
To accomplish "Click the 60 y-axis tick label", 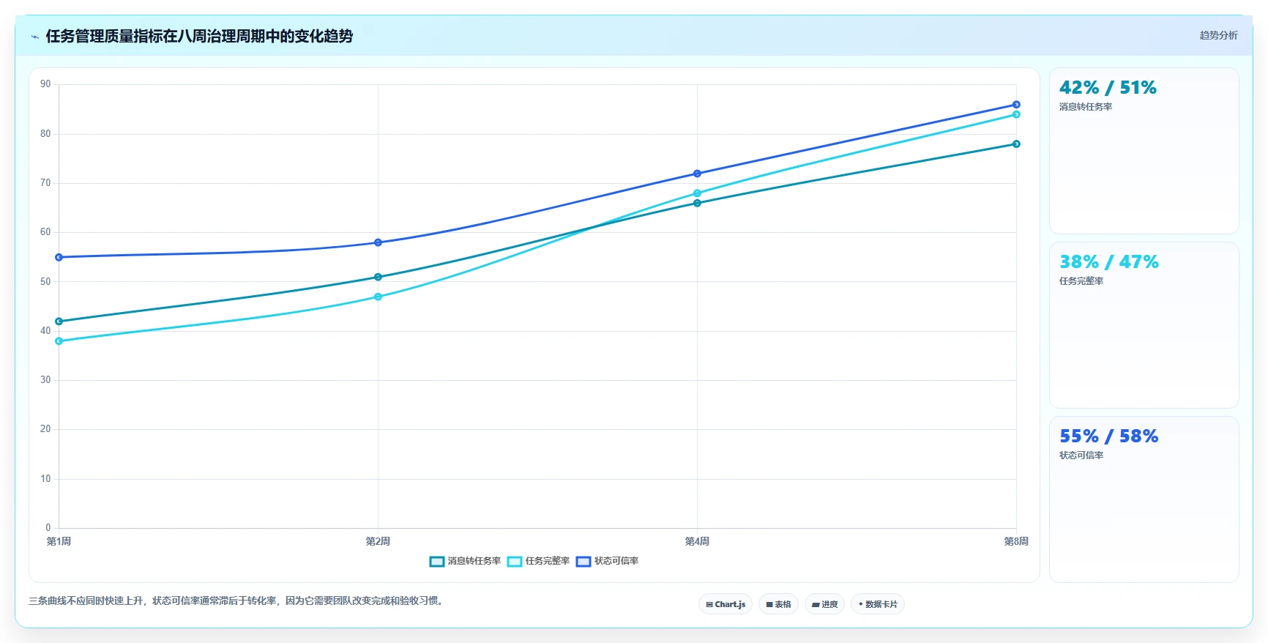I will pos(45,232).
